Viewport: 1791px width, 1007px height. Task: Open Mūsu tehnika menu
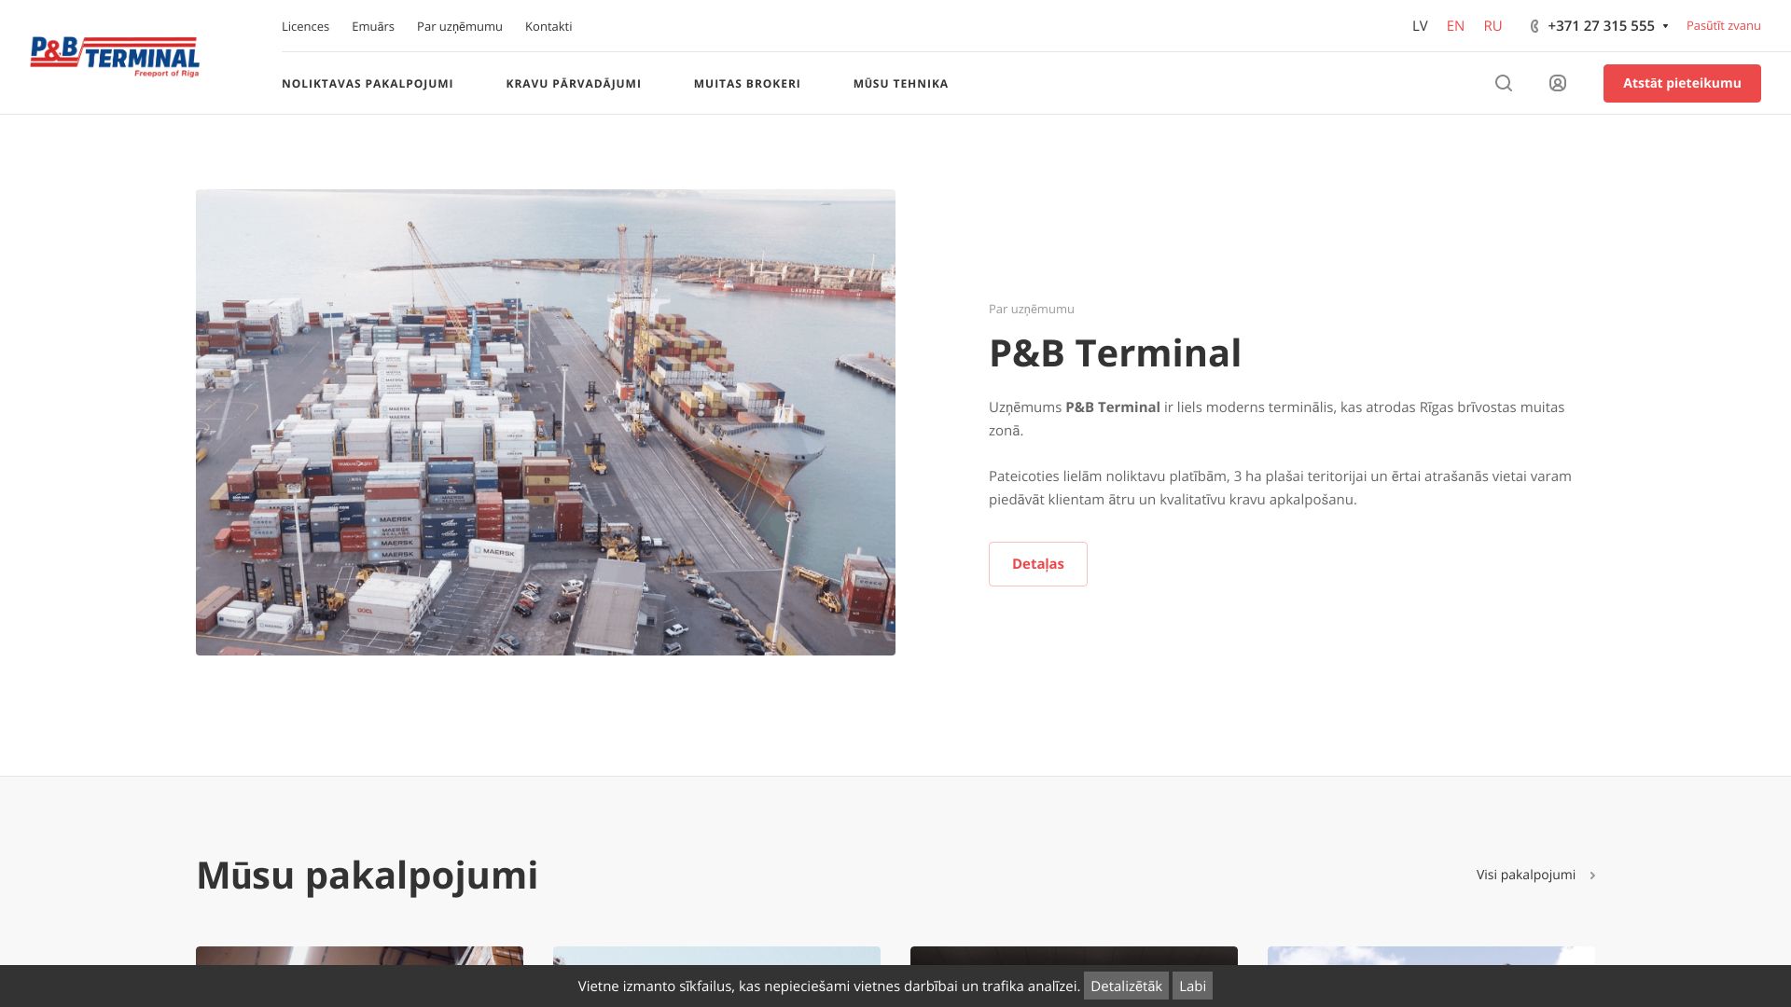(900, 84)
